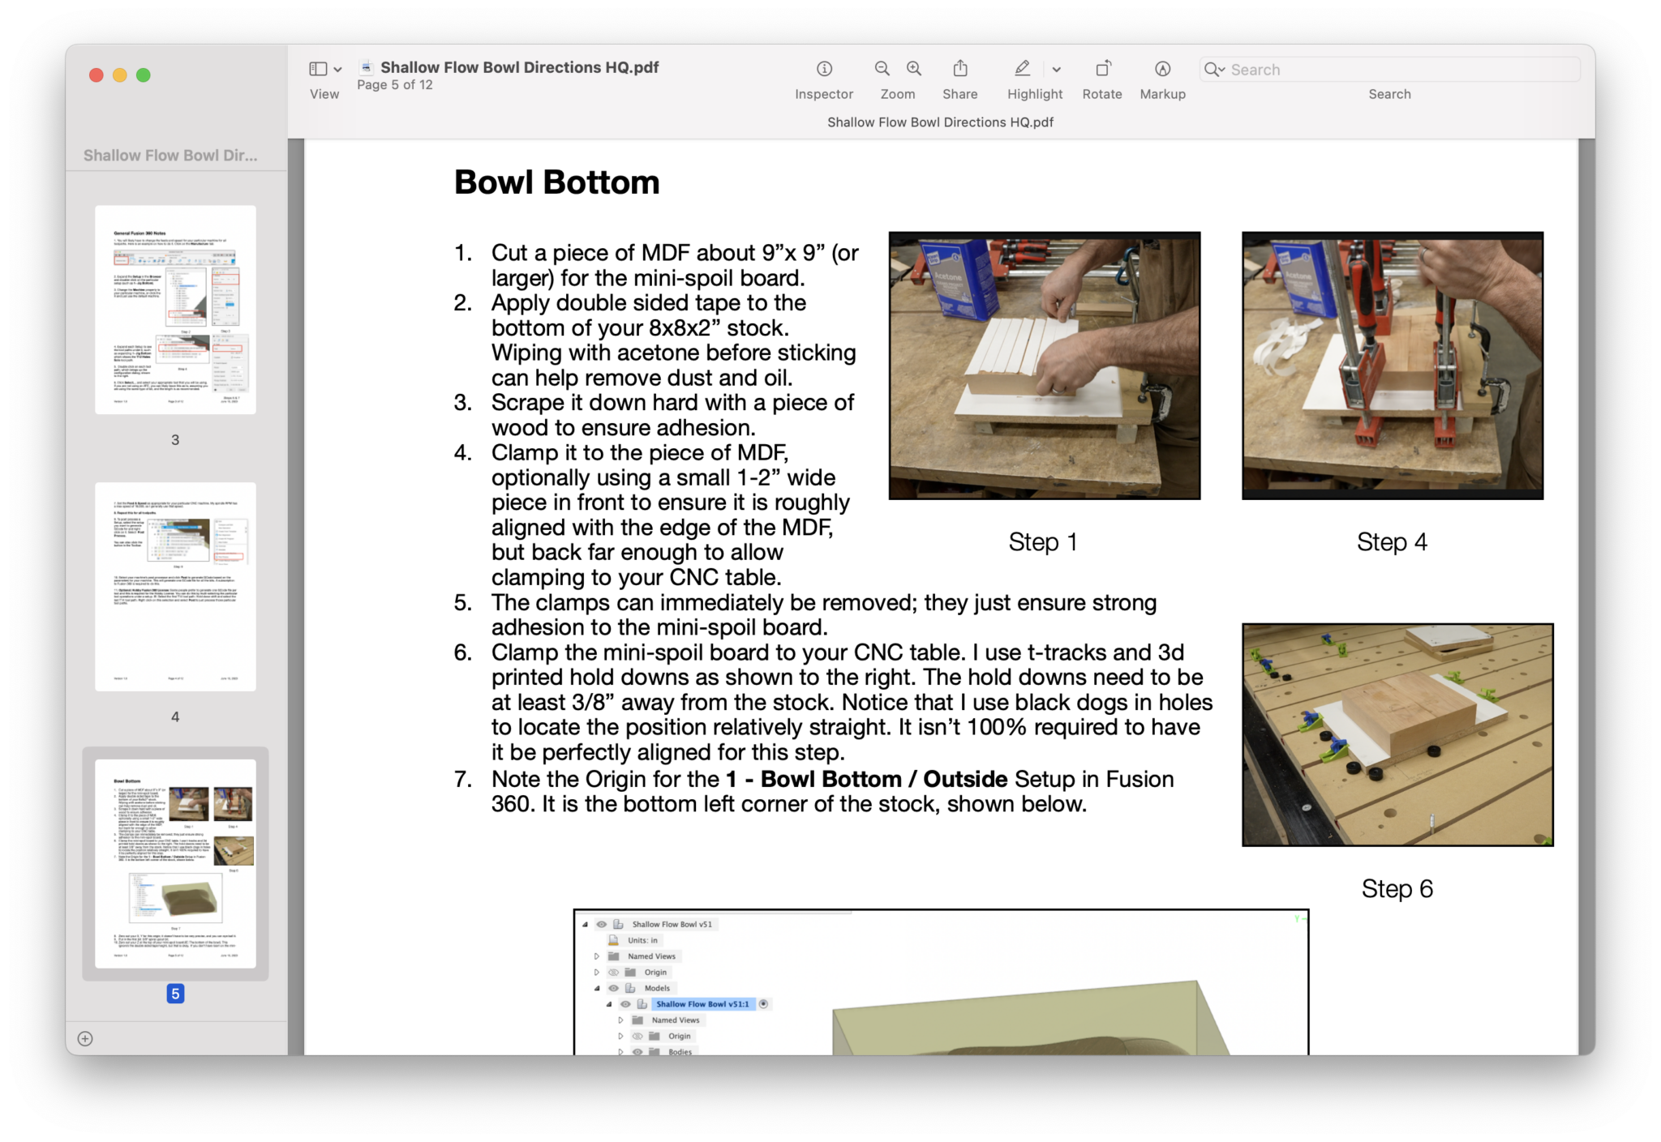This screenshot has width=1661, height=1142.
Task: Share the PDF using the Share icon
Action: 960,68
